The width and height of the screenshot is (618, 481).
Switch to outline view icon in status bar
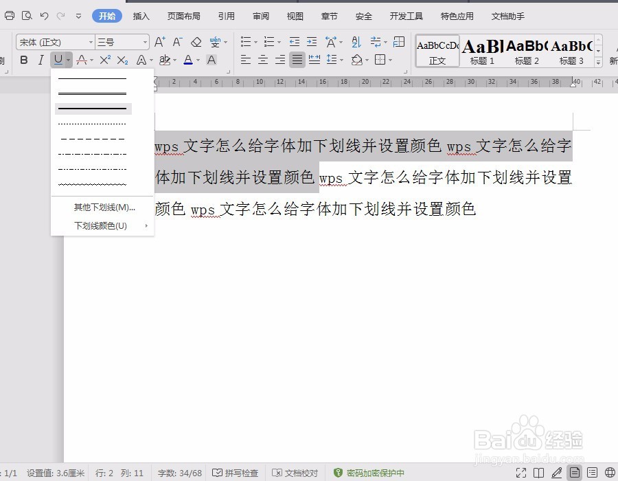click(x=592, y=472)
